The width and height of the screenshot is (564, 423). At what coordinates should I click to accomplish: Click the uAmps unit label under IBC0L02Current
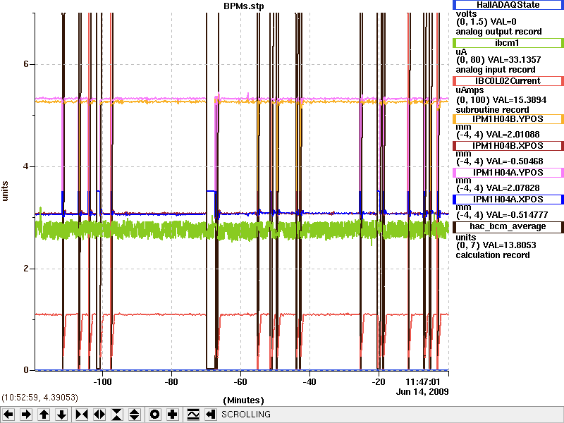click(470, 90)
